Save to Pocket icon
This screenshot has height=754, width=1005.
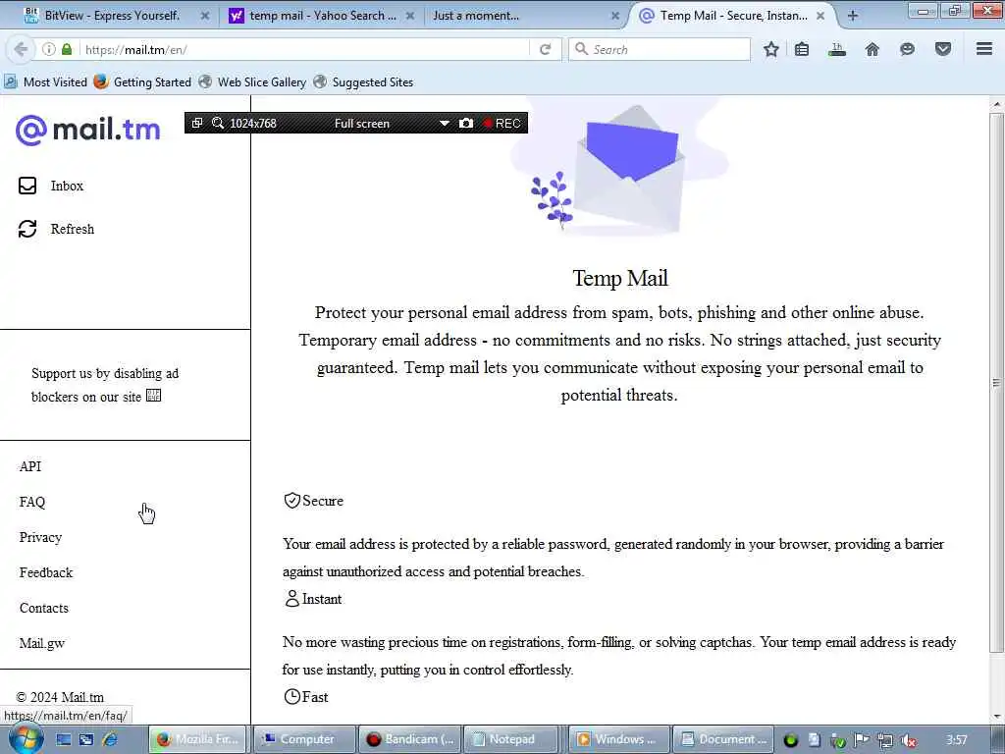pyautogui.click(x=943, y=49)
